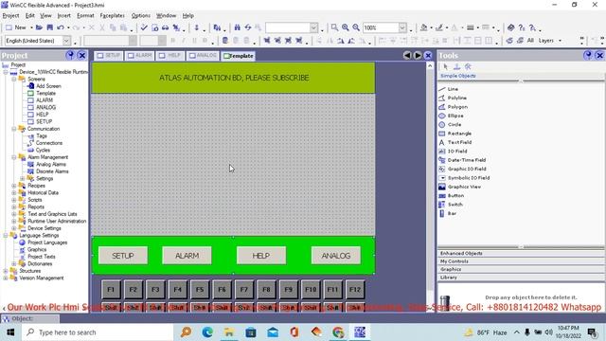Click the HELP button on the template
Image resolution: width=606 pixels, height=341 pixels.
(261, 256)
